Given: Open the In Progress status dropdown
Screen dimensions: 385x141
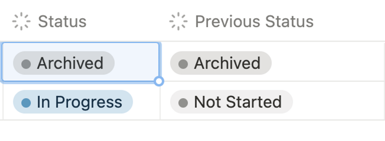Looking at the screenshot, I should click(73, 102).
